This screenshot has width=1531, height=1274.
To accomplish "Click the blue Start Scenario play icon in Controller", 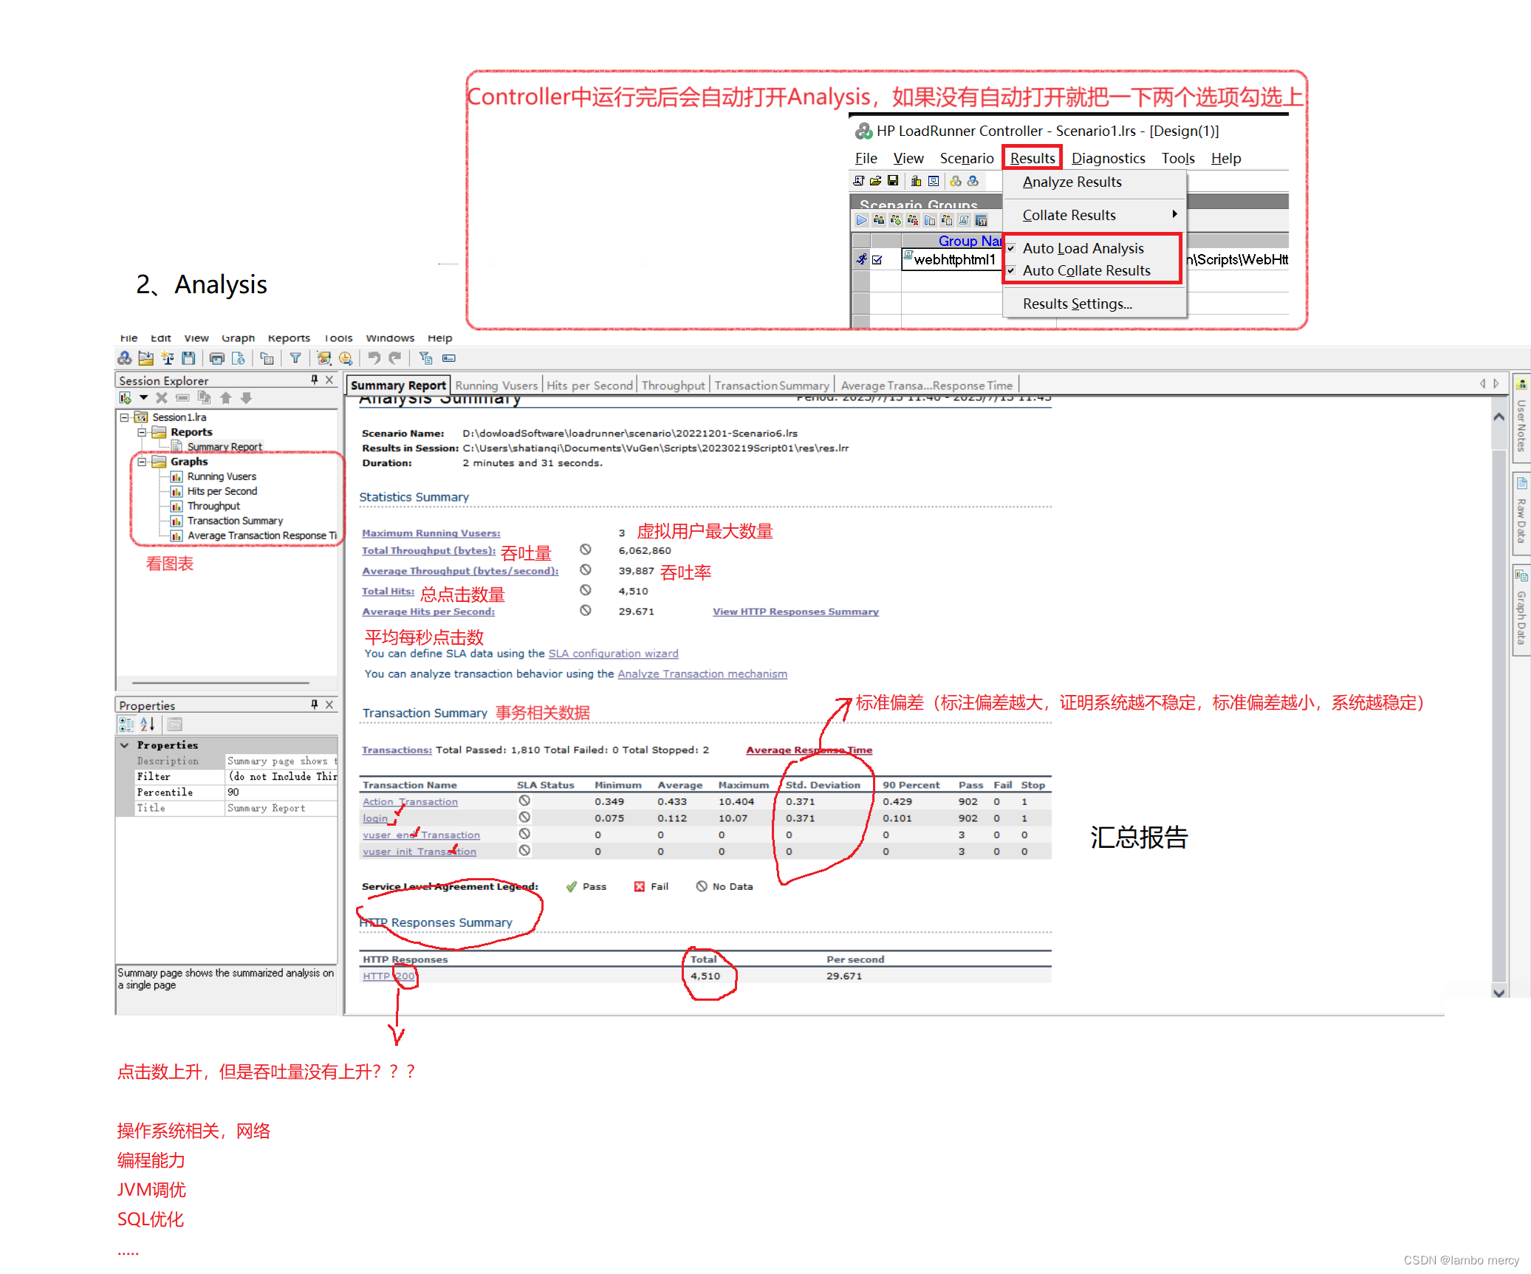I will (x=861, y=220).
